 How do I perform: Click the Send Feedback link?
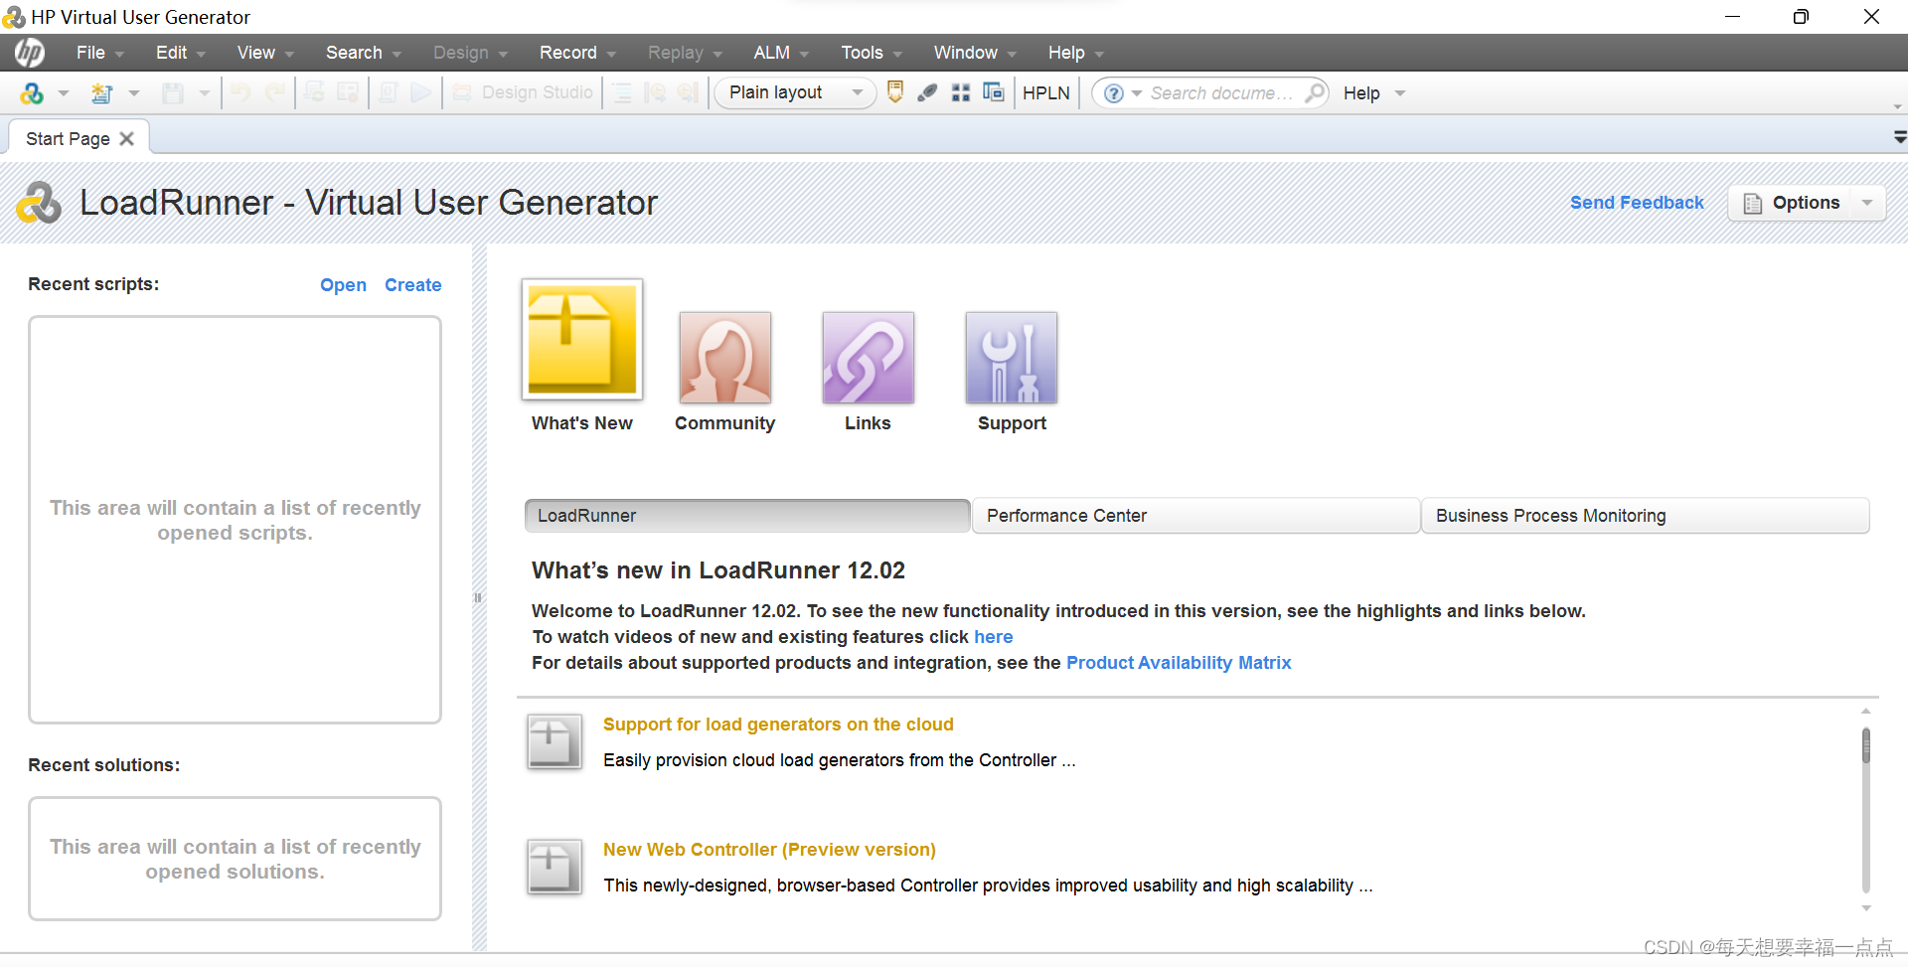(1637, 203)
